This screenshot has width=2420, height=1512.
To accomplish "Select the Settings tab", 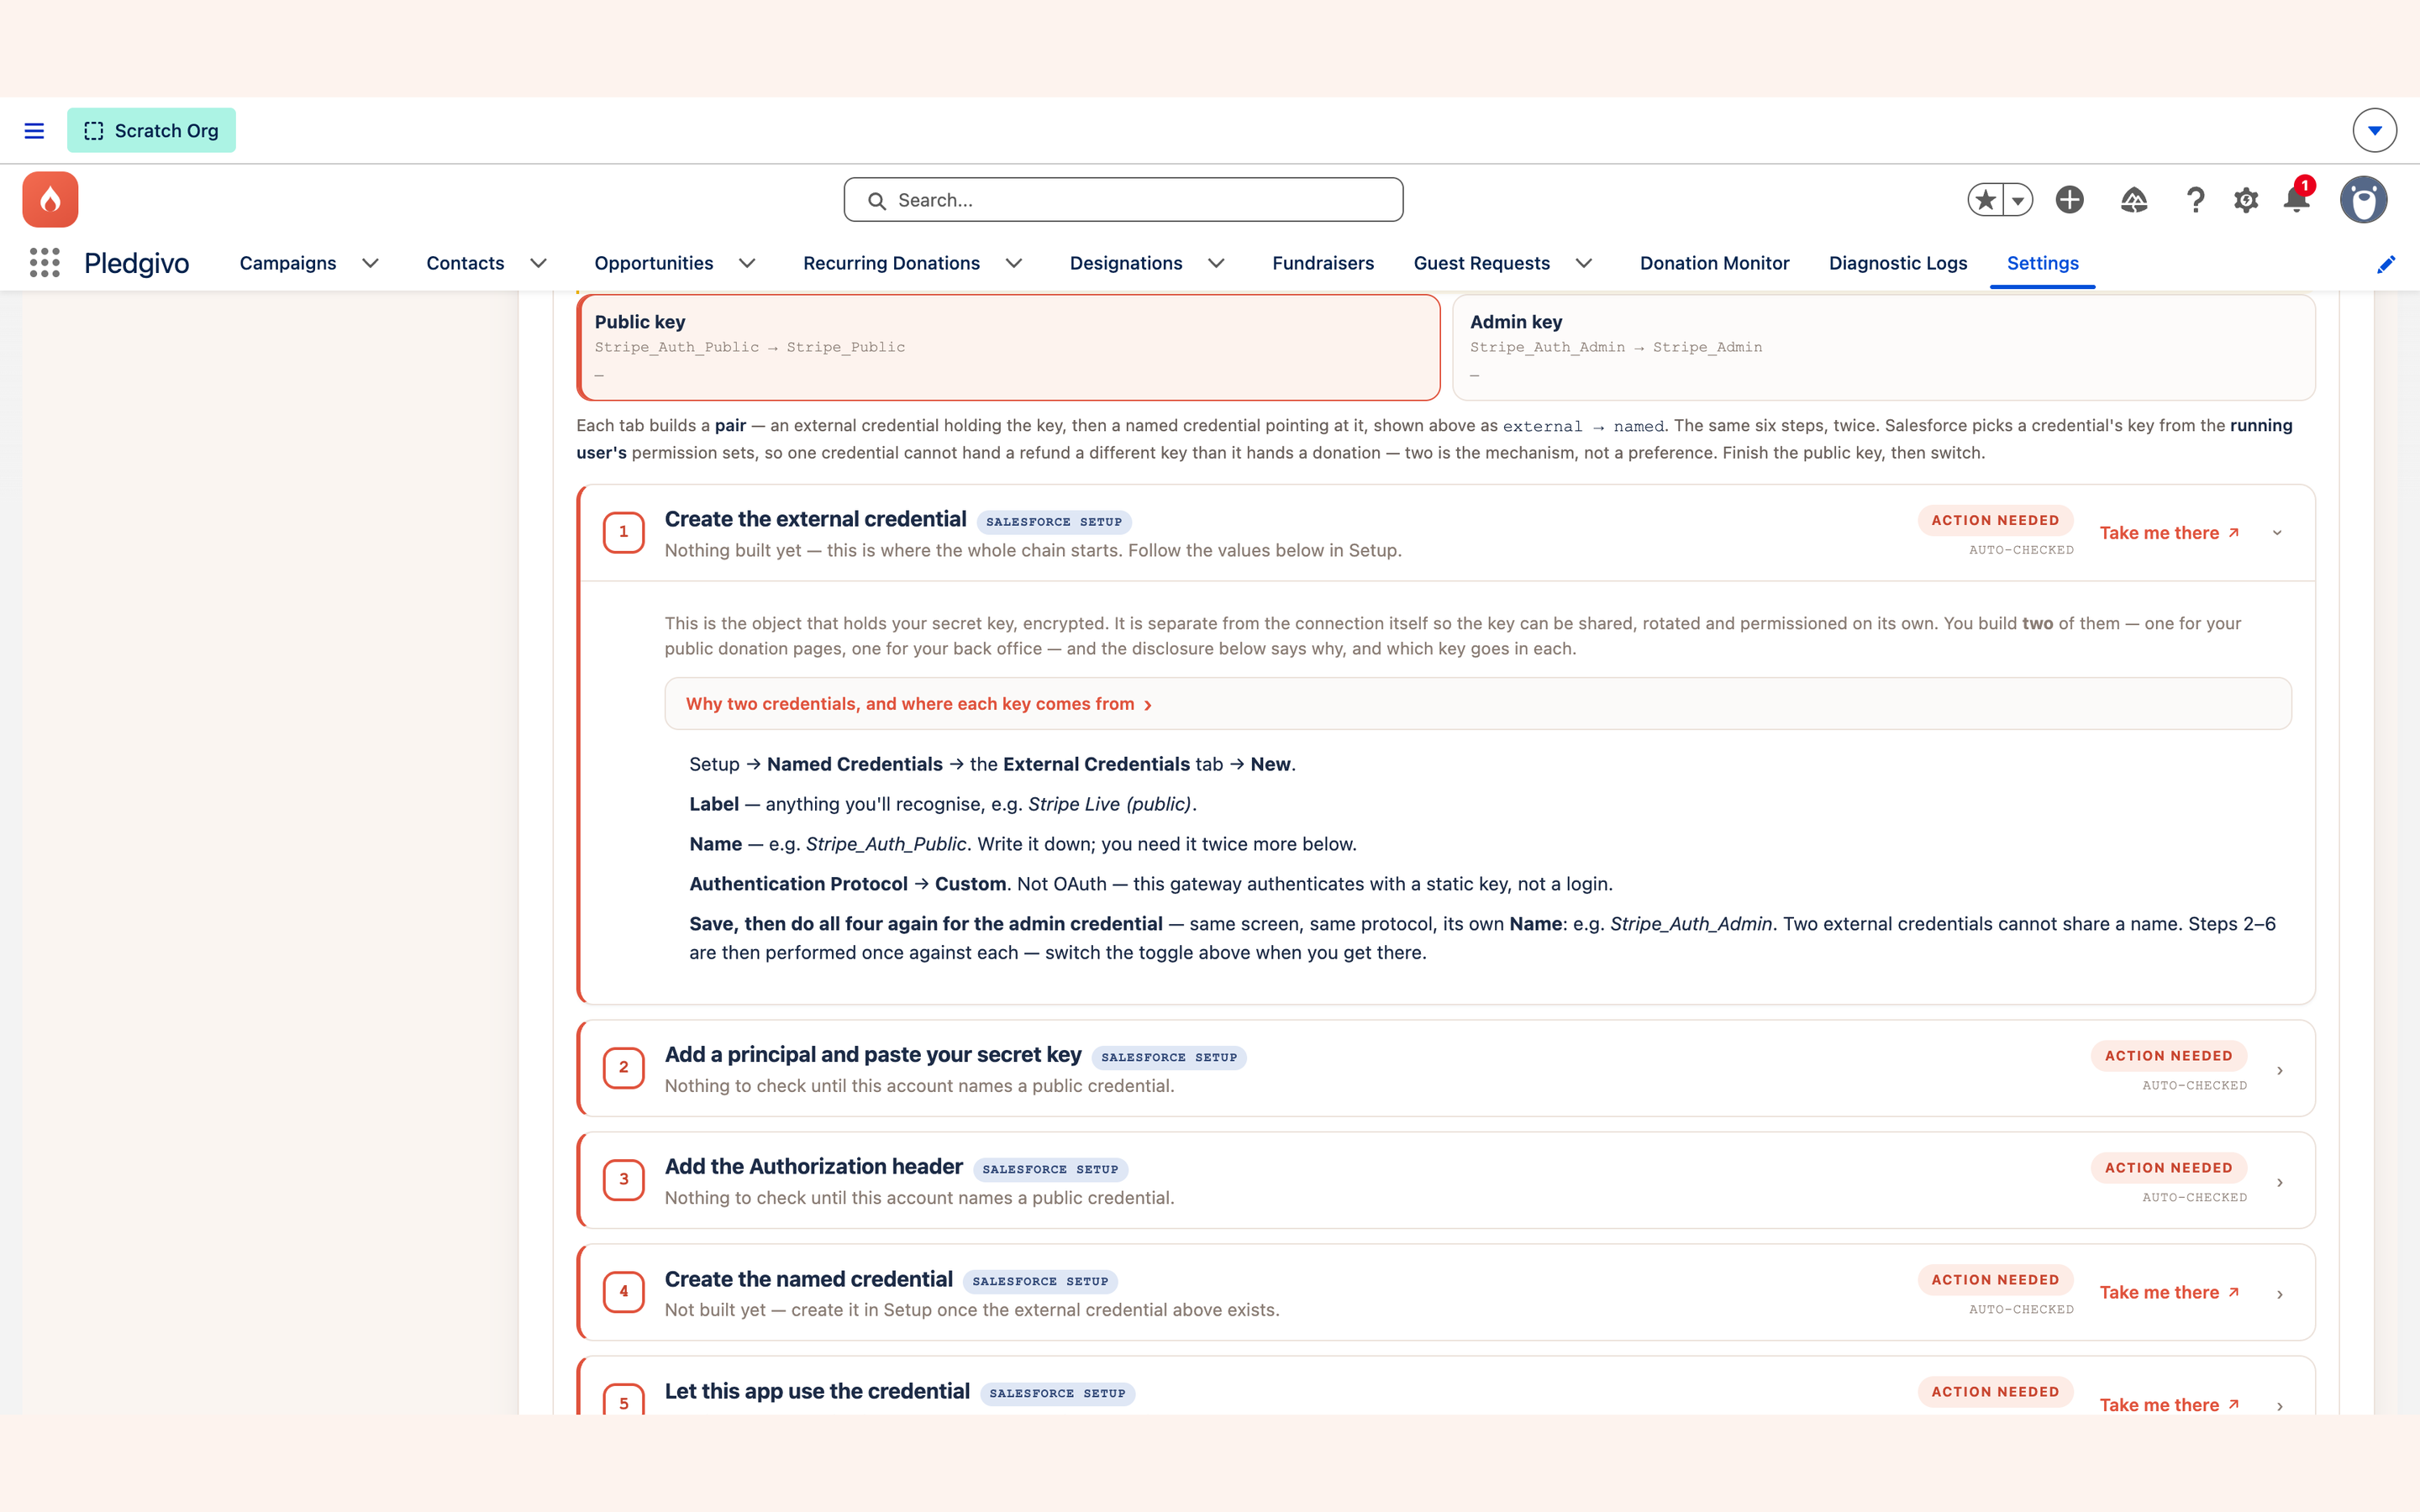I will click(2042, 263).
